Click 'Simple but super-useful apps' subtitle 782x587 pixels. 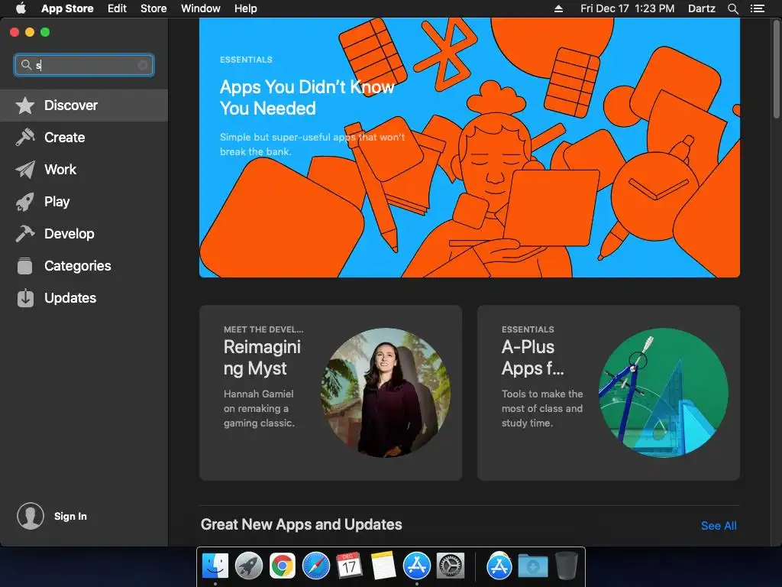312,144
